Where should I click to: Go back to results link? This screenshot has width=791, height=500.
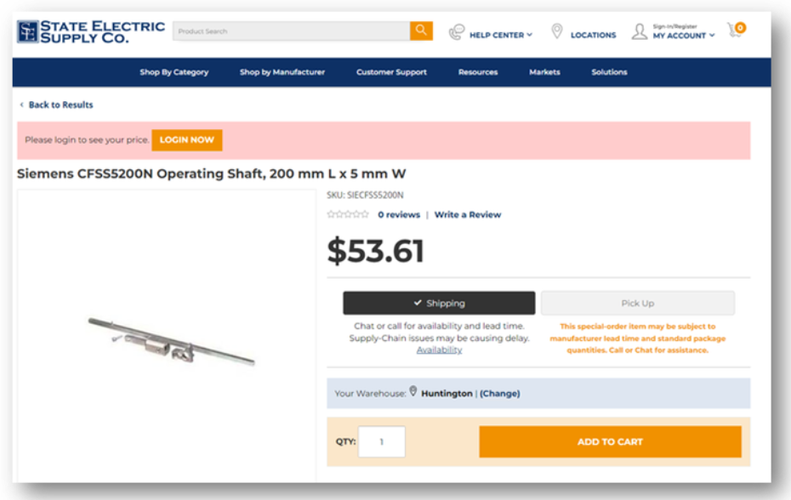click(x=60, y=105)
